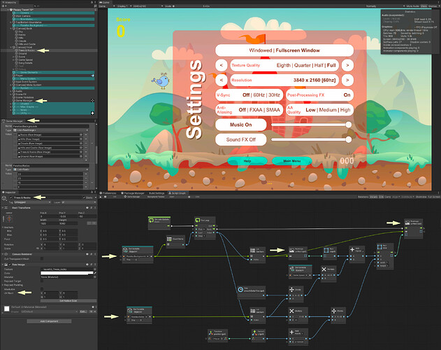Image resolution: width=441 pixels, height=350 pixels.
Task: Click the Main Menu button in Settings
Action: (292, 161)
